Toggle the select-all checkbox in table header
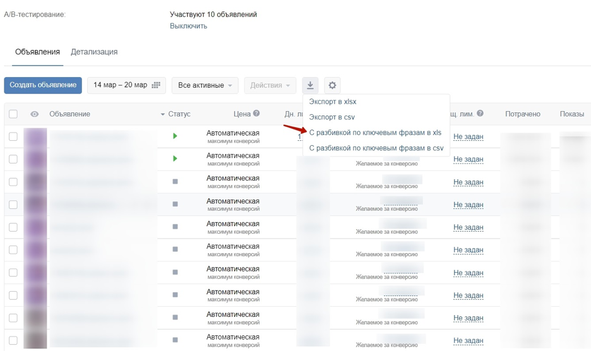This screenshot has width=591, height=351. pos(13,114)
